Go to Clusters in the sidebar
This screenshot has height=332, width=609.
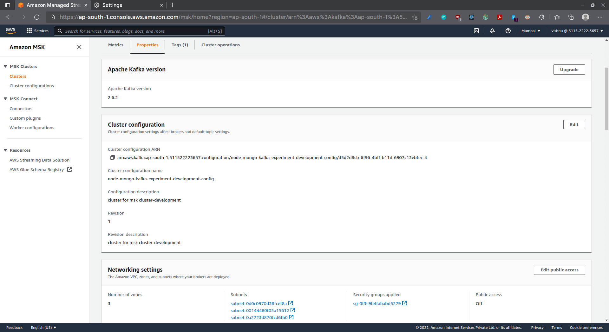tap(18, 76)
